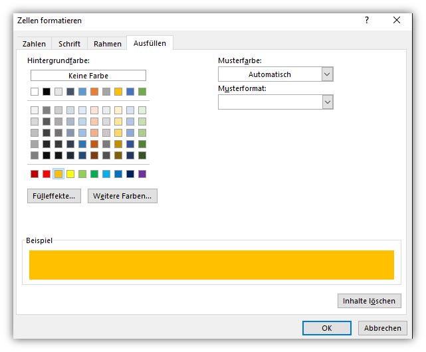Open Fülleffekte dialog

coord(54,196)
